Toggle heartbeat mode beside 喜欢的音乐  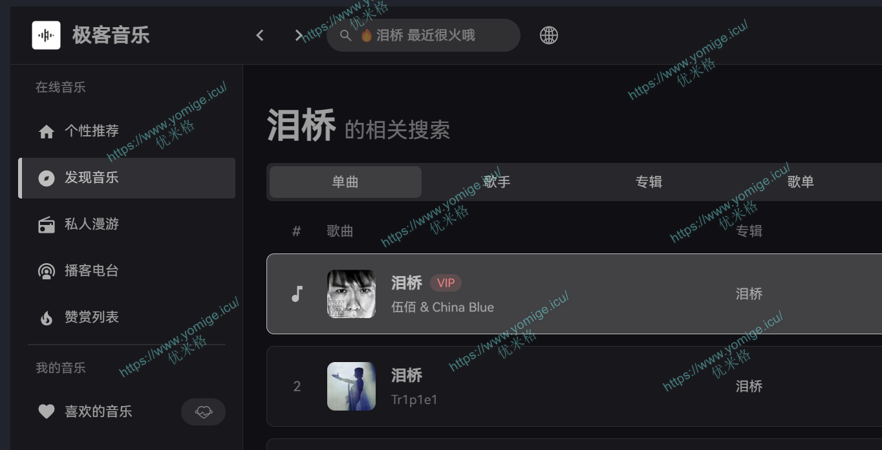pyautogui.click(x=204, y=411)
